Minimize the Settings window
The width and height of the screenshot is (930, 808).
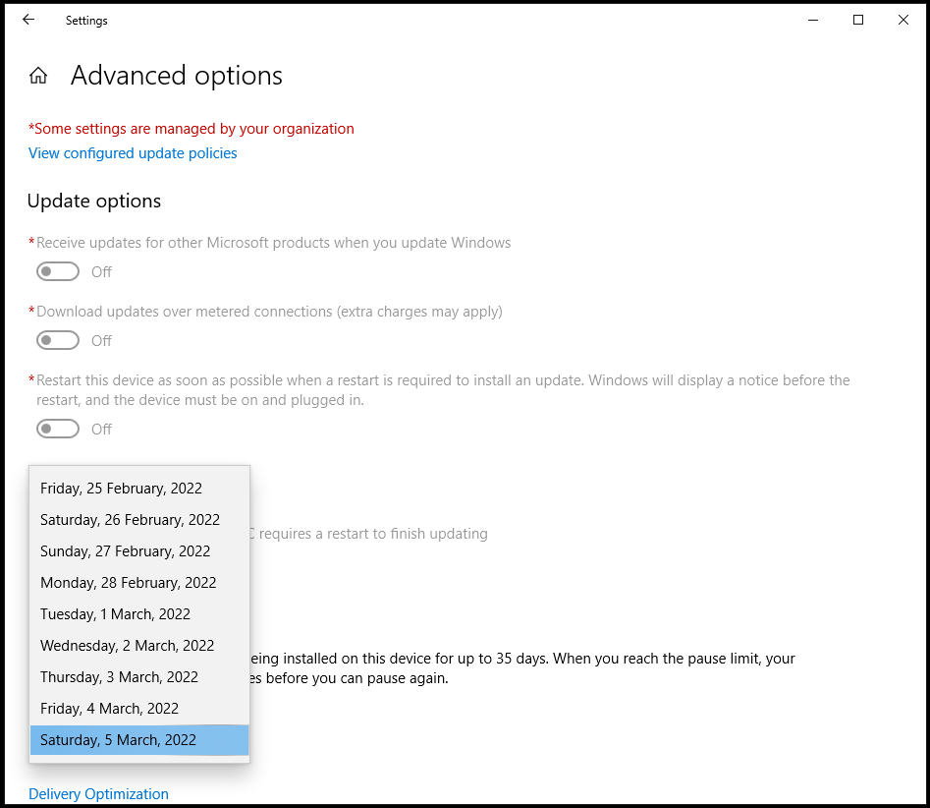(x=813, y=20)
